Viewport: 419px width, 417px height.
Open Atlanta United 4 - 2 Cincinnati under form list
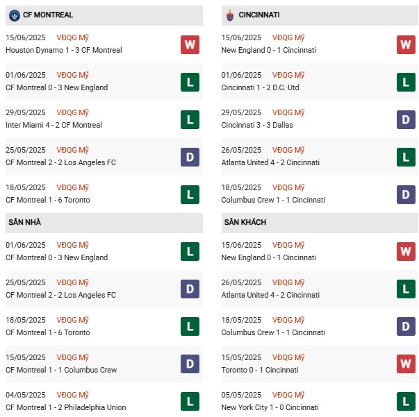click(270, 162)
